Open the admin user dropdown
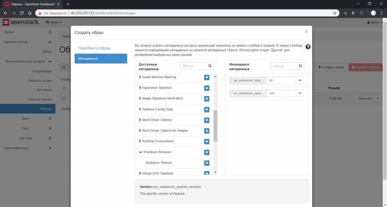The width and height of the screenshot is (387, 207). tap(375, 22)
